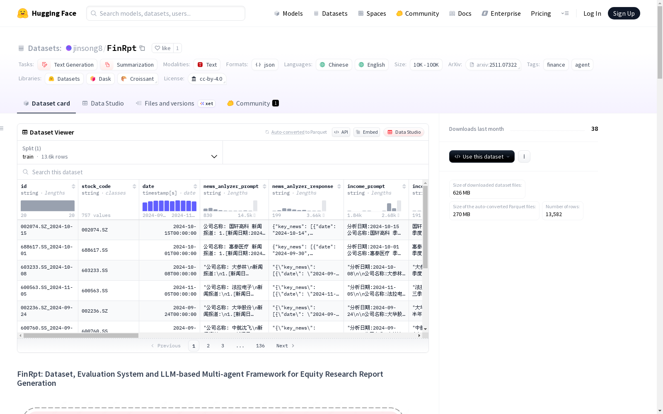Click the Summarization task tag

click(x=129, y=65)
